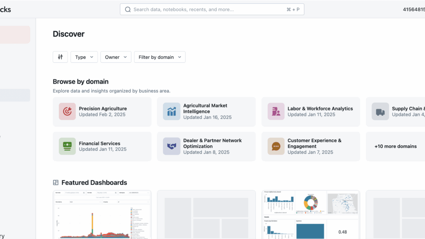
Task: Click the Supply Chain truck icon
Action: pos(380,112)
